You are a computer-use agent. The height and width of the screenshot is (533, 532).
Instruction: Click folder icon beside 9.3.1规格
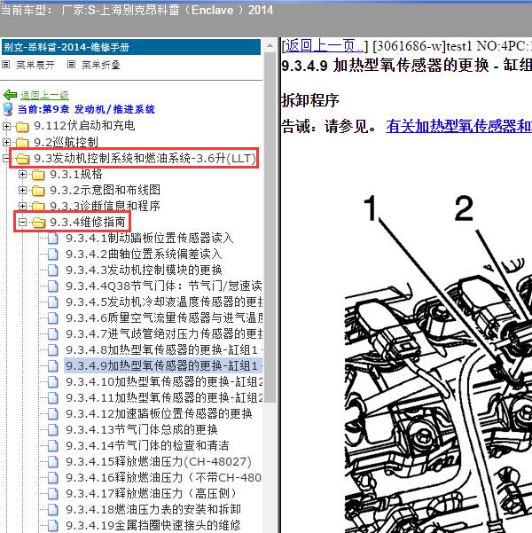pos(38,175)
